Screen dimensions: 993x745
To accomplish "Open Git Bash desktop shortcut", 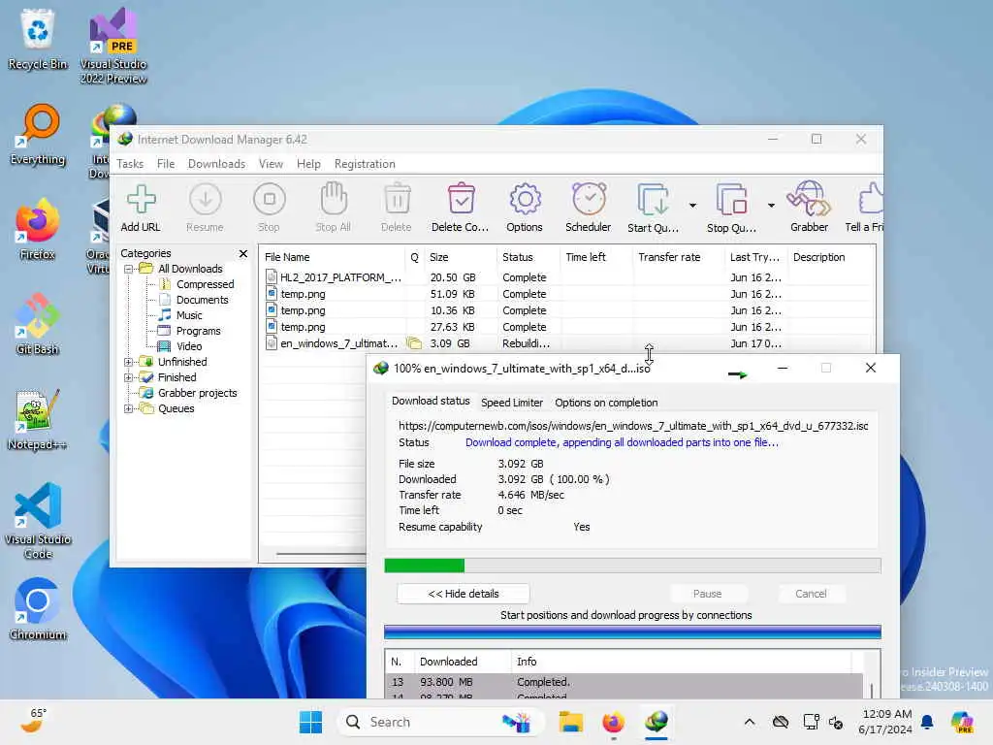I will coord(38,324).
